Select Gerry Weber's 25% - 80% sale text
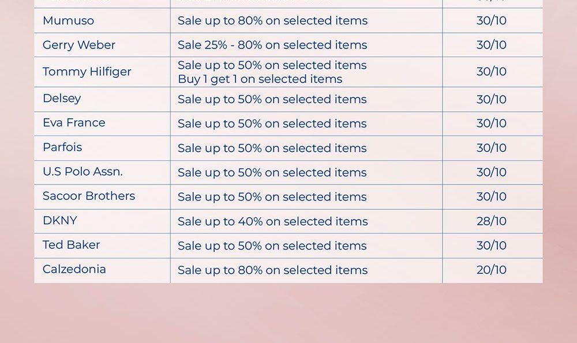Viewport: 577px width, 343px height. [x=272, y=45]
